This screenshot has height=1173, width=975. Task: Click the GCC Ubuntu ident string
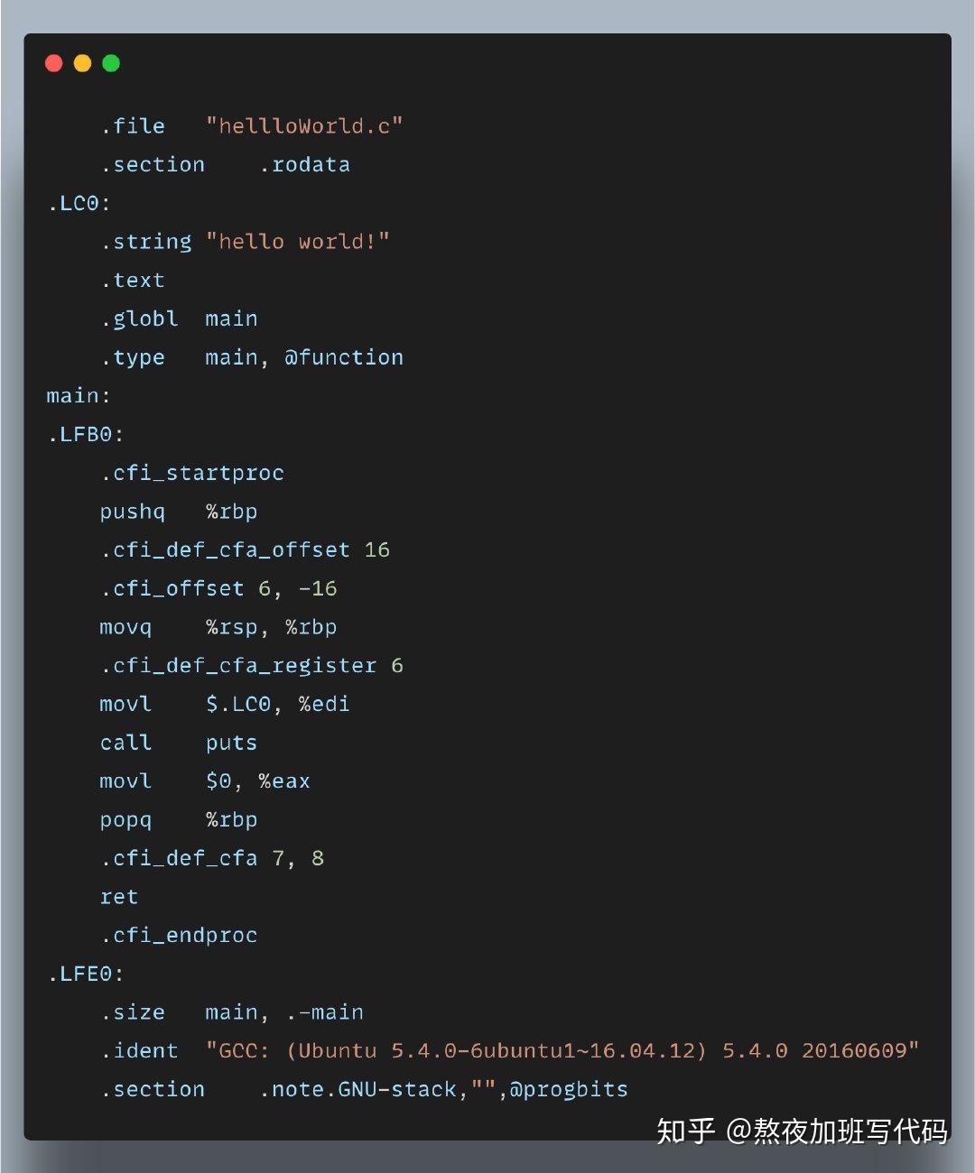[562, 1051]
